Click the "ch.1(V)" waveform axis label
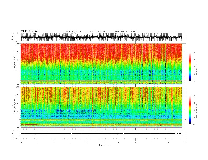Image resolution: width=208 pixels, height=160 pixels. (13, 37)
